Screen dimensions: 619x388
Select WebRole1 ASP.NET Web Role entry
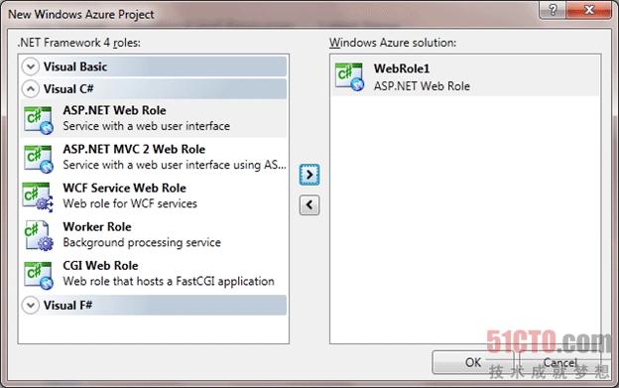click(x=465, y=76)
